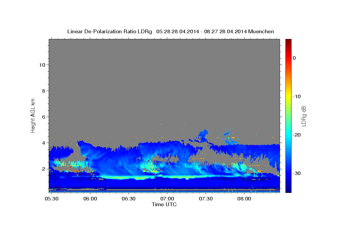The image size is (346, 231).
Task: Click the 'LDRg dB' colorbar label
Action: 304,116
